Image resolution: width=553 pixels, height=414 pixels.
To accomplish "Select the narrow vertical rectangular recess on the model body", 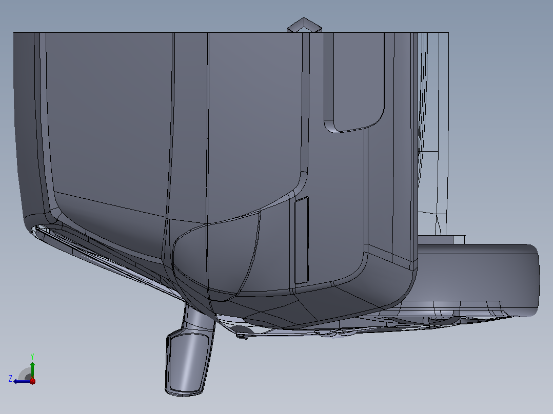I will [x=302, y=240].
